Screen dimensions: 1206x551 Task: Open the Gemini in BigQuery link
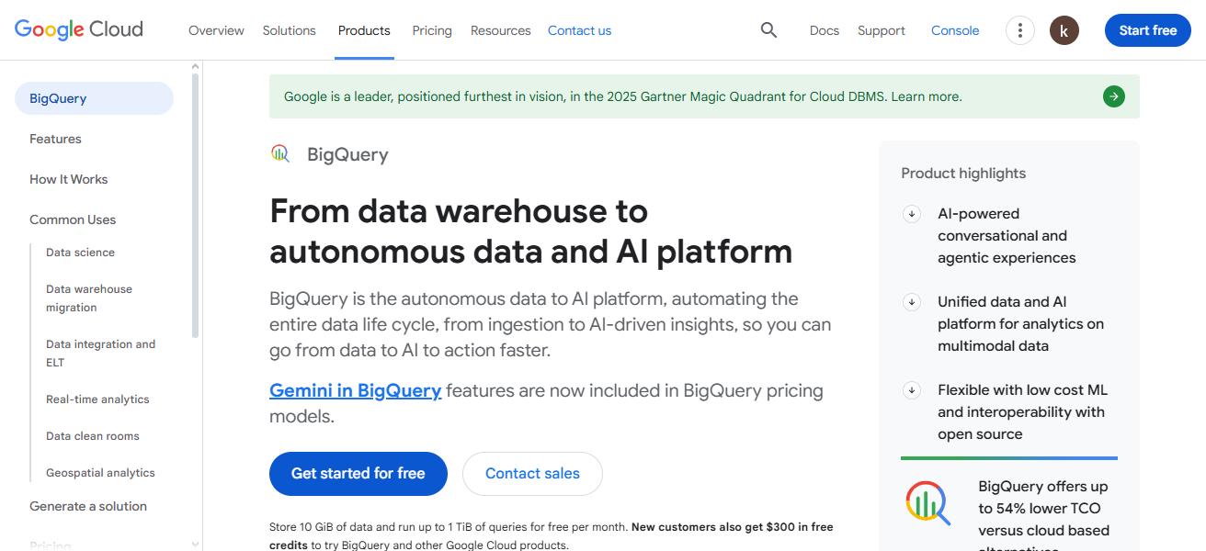(x=355, y=390)
